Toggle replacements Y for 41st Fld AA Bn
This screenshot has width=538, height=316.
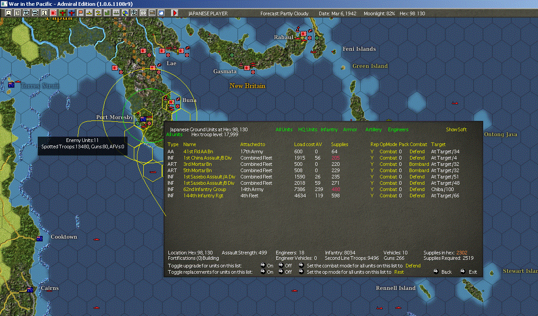pos(372,151)
